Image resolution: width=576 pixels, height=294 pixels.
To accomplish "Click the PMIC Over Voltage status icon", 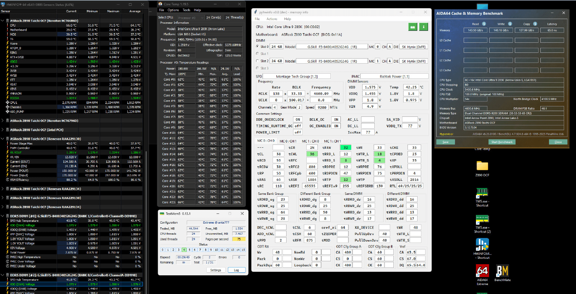I will [7, 262].
